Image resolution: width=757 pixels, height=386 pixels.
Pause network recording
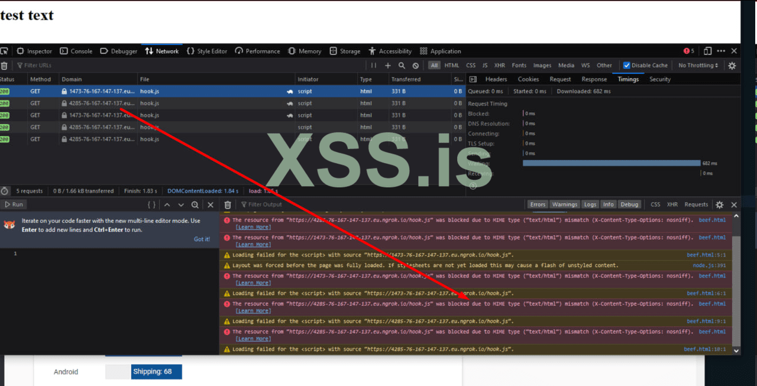coord(374,66)
